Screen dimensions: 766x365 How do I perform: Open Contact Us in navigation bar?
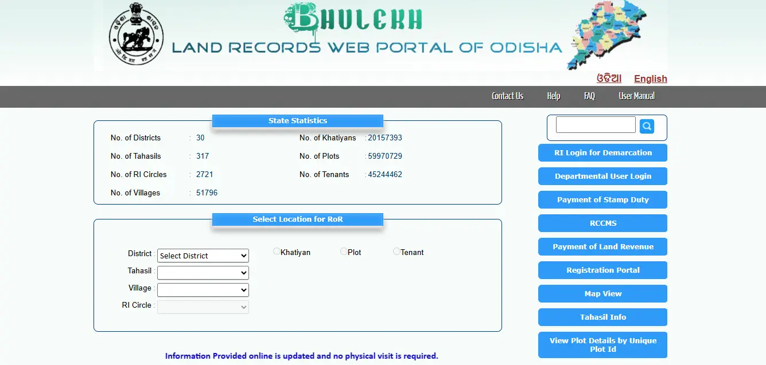click(x=508, y=96)
